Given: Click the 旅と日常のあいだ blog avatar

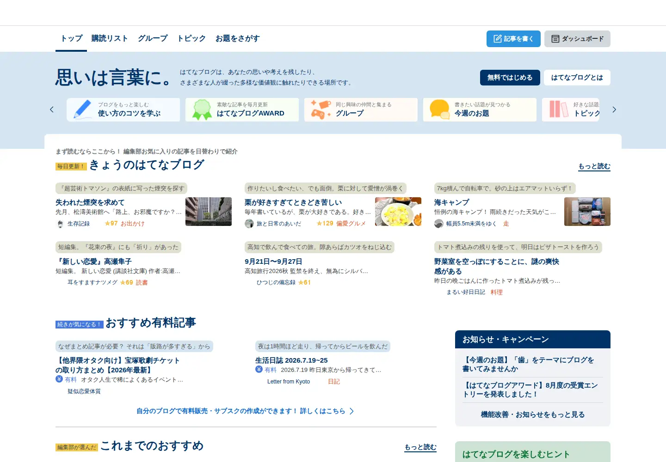Looking at the screenshot, I should (249, 224).
